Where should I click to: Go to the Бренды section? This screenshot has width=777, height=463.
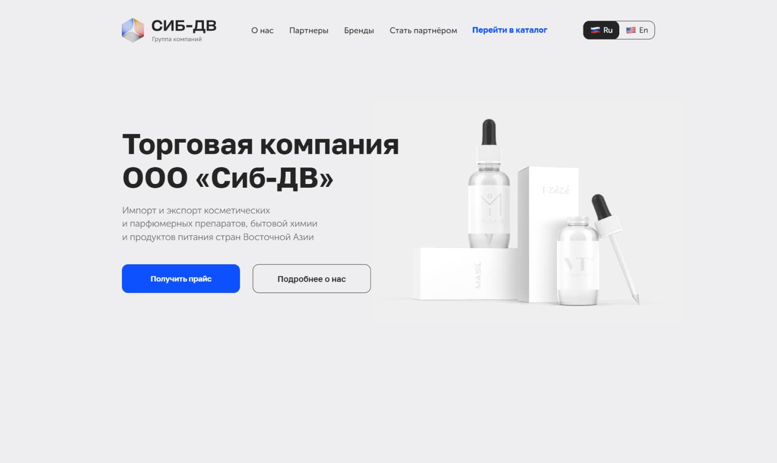(x=359, y=31)
